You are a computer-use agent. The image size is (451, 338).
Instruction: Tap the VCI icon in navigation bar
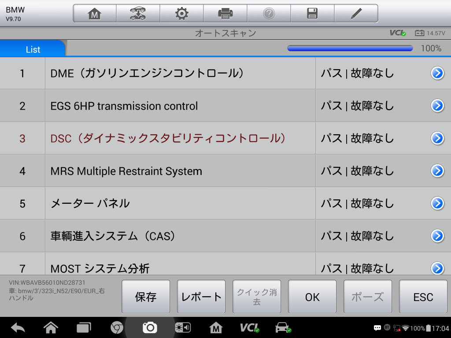(x=249, y=327)
